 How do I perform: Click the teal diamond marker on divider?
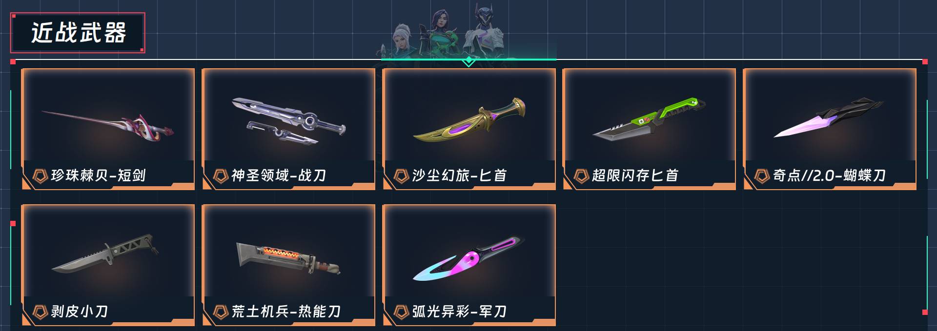(x=468, y=61)
